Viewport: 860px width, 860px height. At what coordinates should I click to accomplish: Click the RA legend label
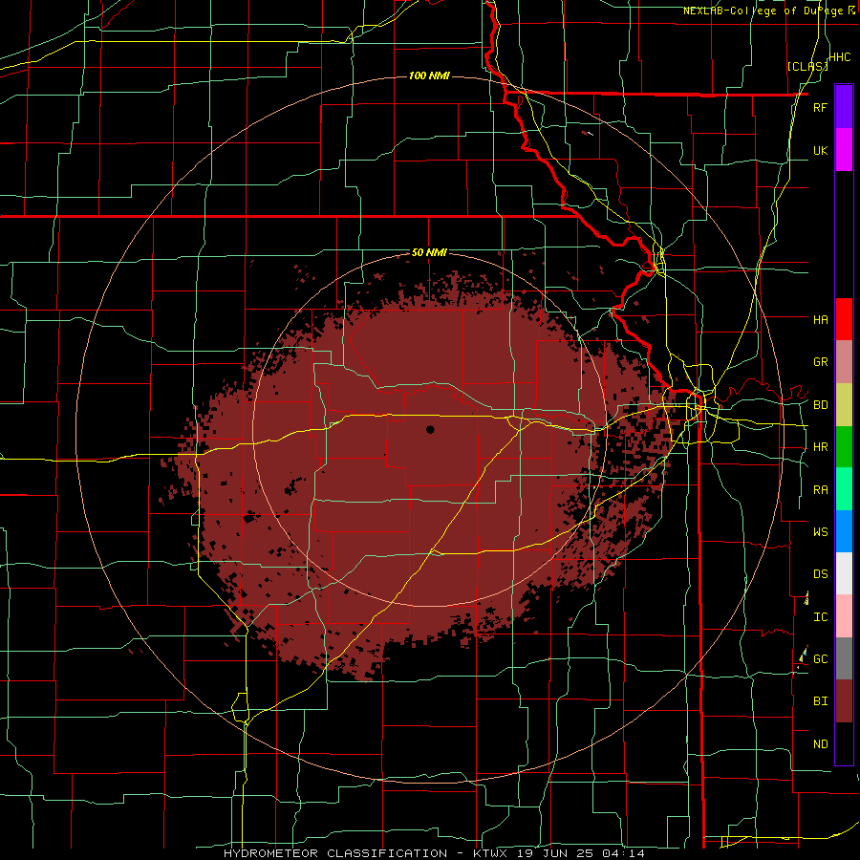[820, 490]
